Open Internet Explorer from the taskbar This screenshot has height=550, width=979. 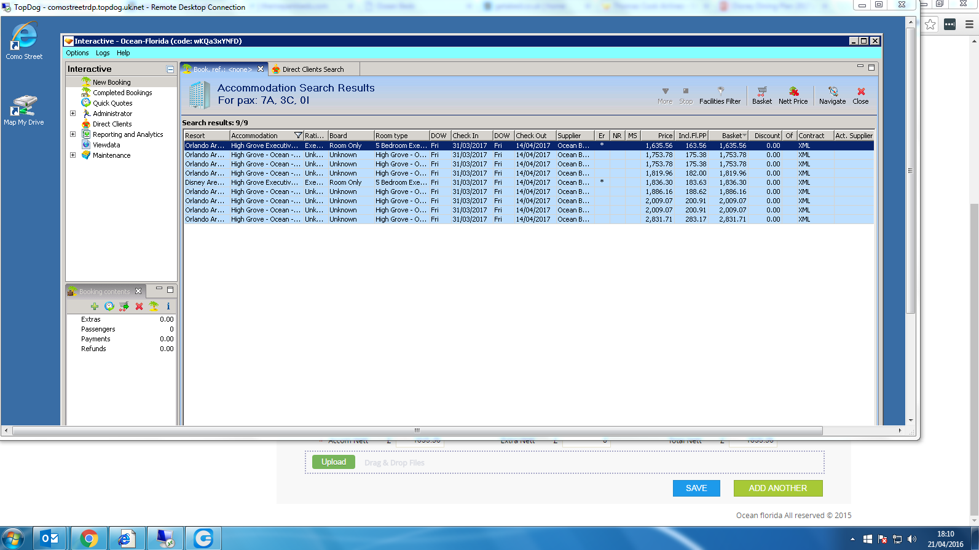click(127, 538)
